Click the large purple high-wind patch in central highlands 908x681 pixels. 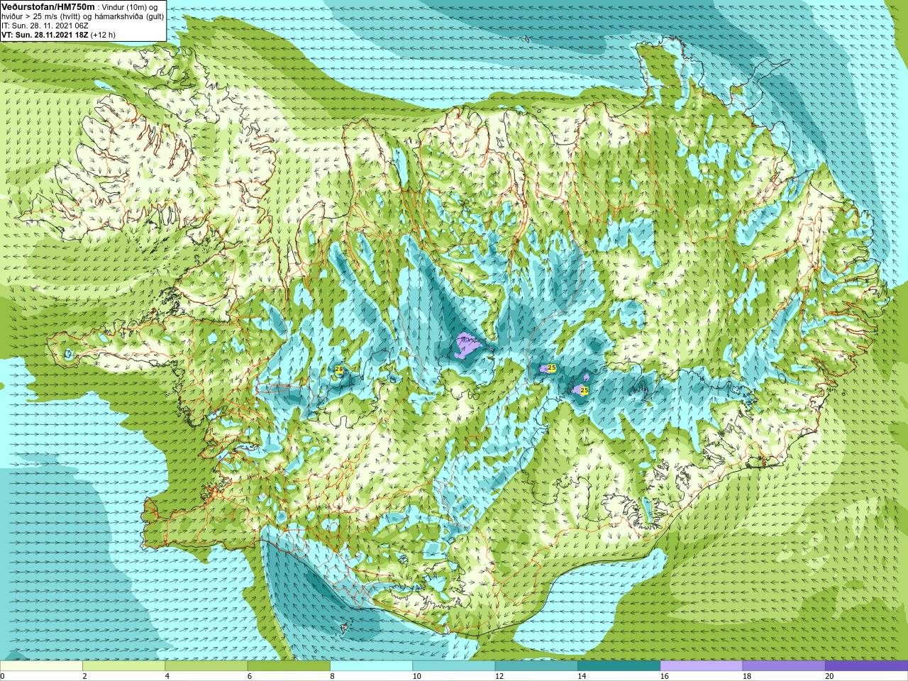467,347
